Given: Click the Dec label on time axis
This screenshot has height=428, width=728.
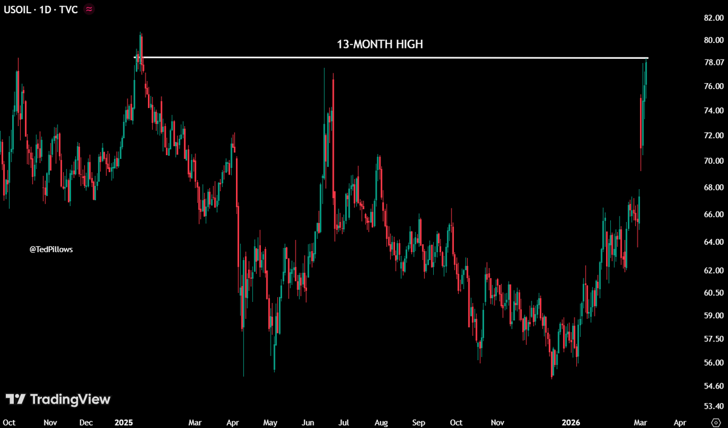Looking at the screenshot, I should tap(86, 422).
